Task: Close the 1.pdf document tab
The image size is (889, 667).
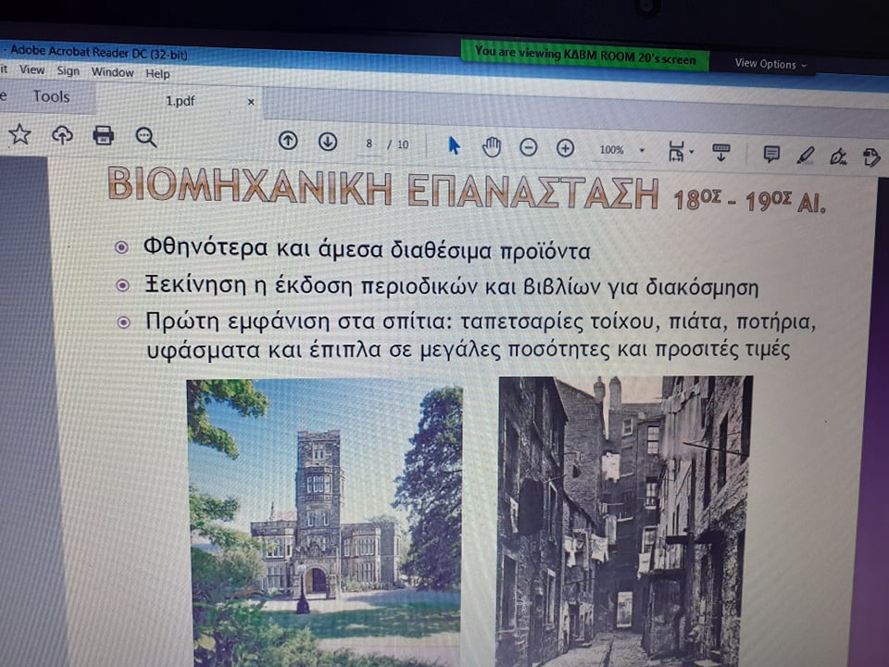Action: (250, 102)
